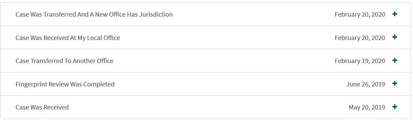Click February 20, 2020 date on Local Office row
This screenshot has width=413, height=122.
(360, 38)
